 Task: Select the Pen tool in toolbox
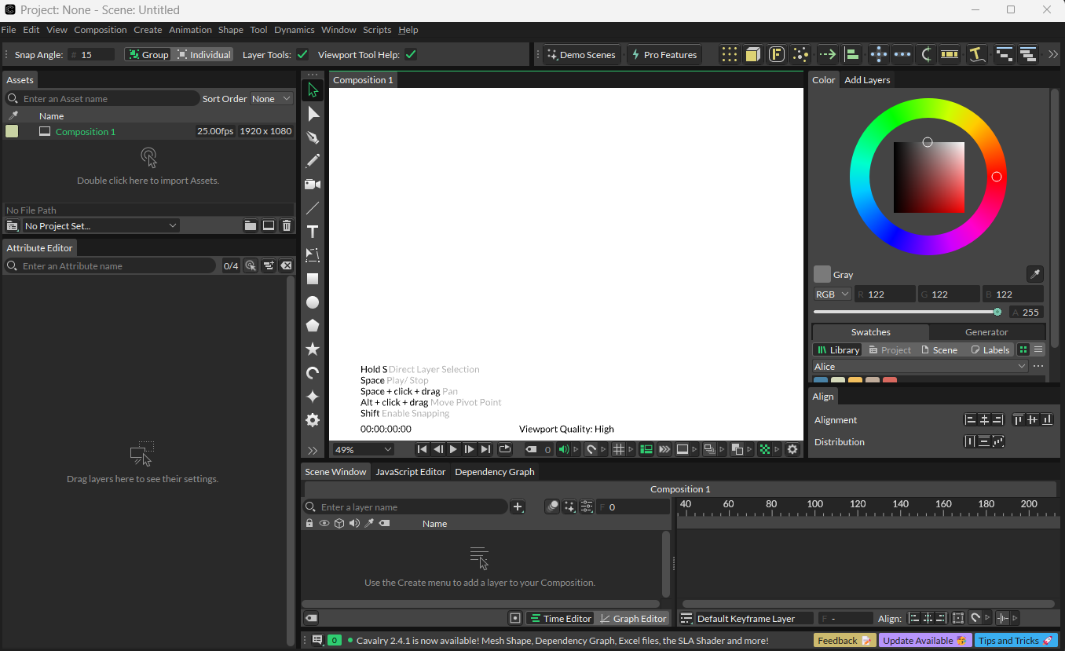click(x=313, y=137)
